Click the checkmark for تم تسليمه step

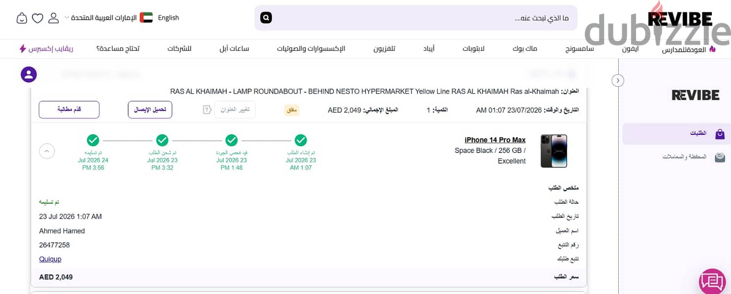click(93, 141)
